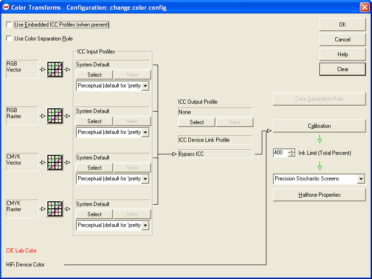Click the ICC Output Profile None field
This screenshot has width=372, height=279.
point(215,112)
